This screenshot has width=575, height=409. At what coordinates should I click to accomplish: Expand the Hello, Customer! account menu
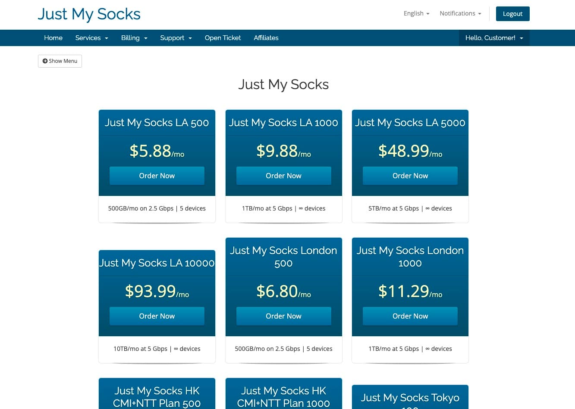coord(494,38)
